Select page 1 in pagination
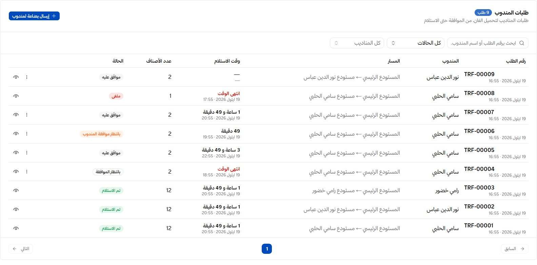Image resolution: width=537 pixels, height=265 pixels. pos(267,249)
